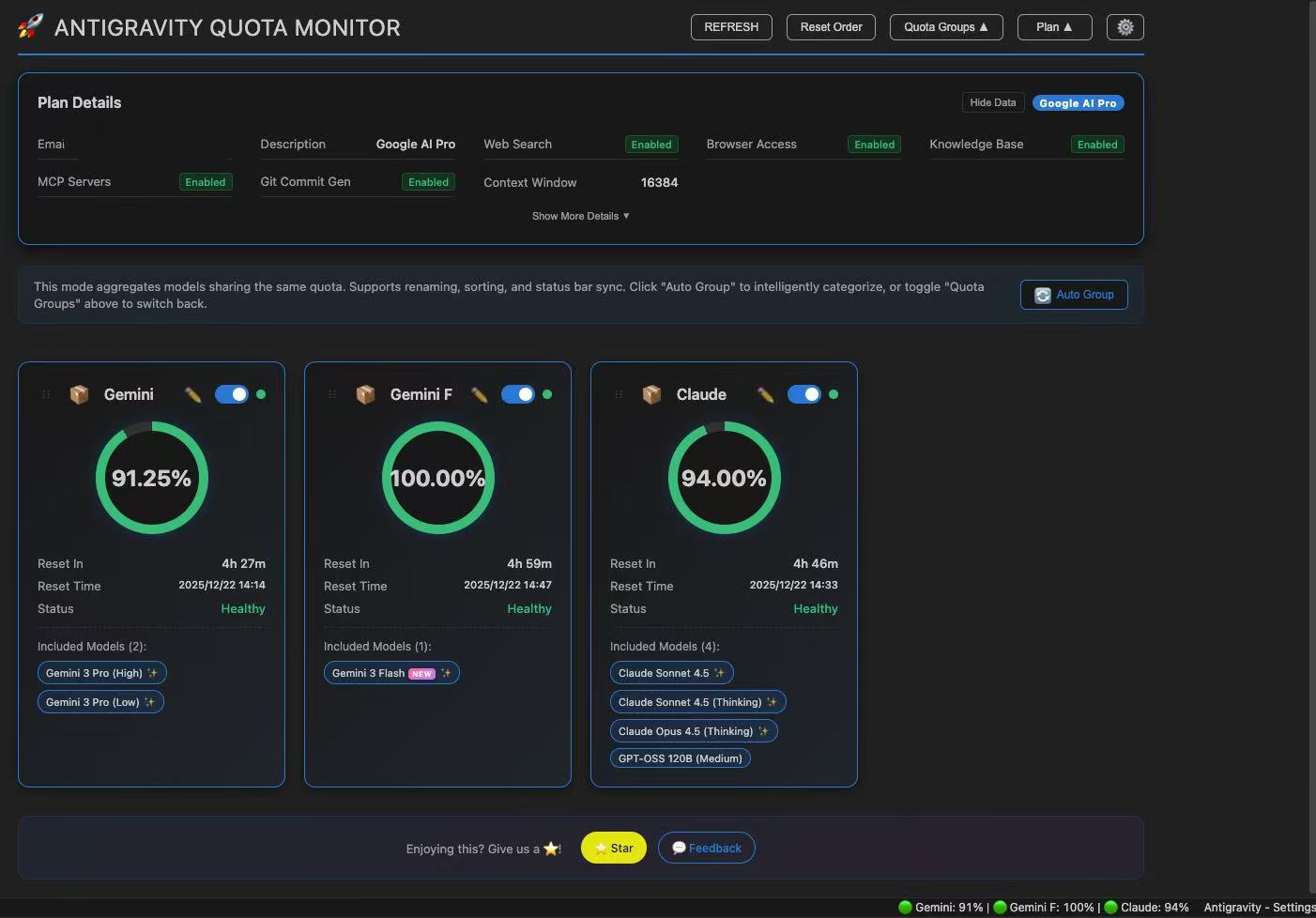Screen dimensions: 1316x918
Task: Click the sync icon inside the Auto Group button
Action: 1042,295
